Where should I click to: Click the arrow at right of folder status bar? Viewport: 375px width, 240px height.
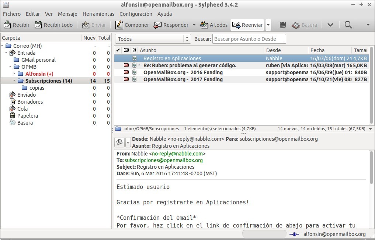click(x=371, y=129)
